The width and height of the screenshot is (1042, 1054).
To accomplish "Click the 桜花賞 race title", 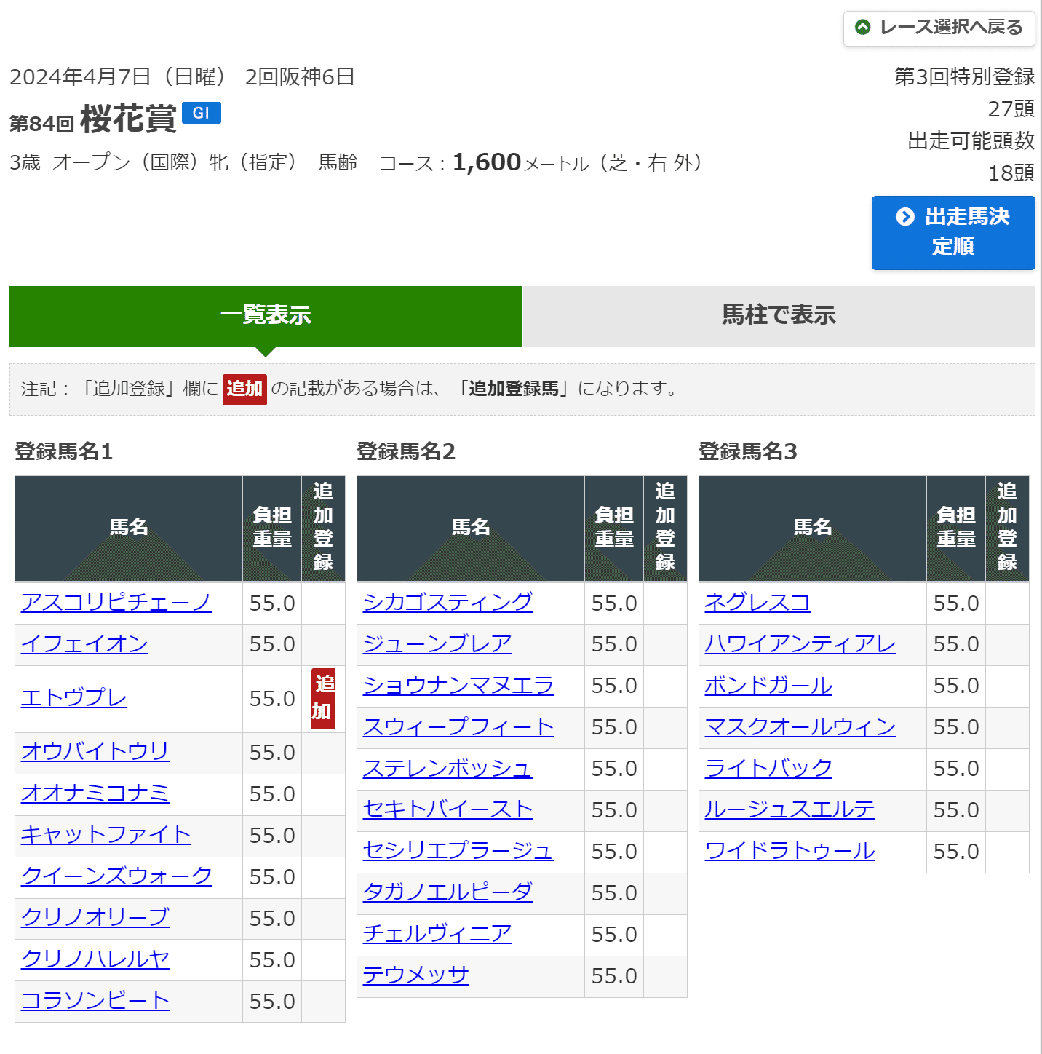I will (128, 119).
